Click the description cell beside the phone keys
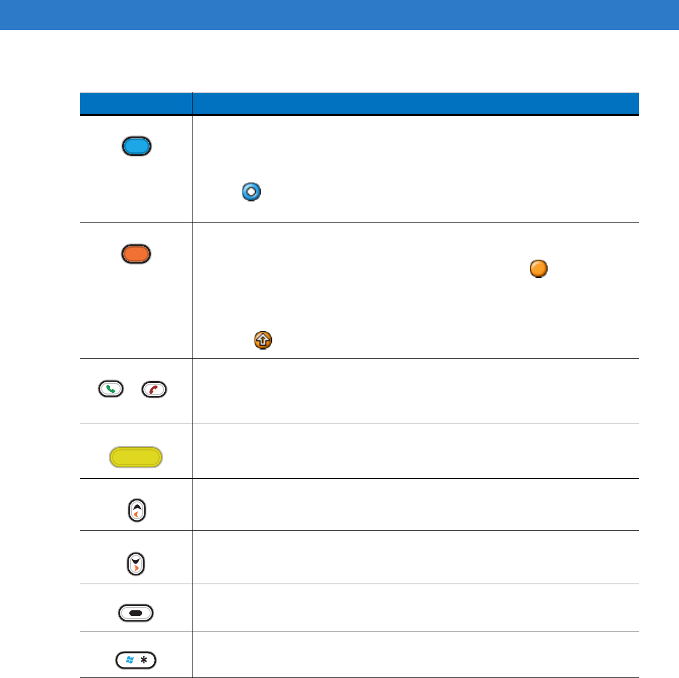 tap(415, 391)
